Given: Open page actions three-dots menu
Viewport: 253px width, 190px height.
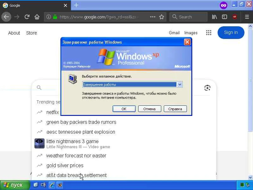Looking at the screenshot, I should 153,17.
